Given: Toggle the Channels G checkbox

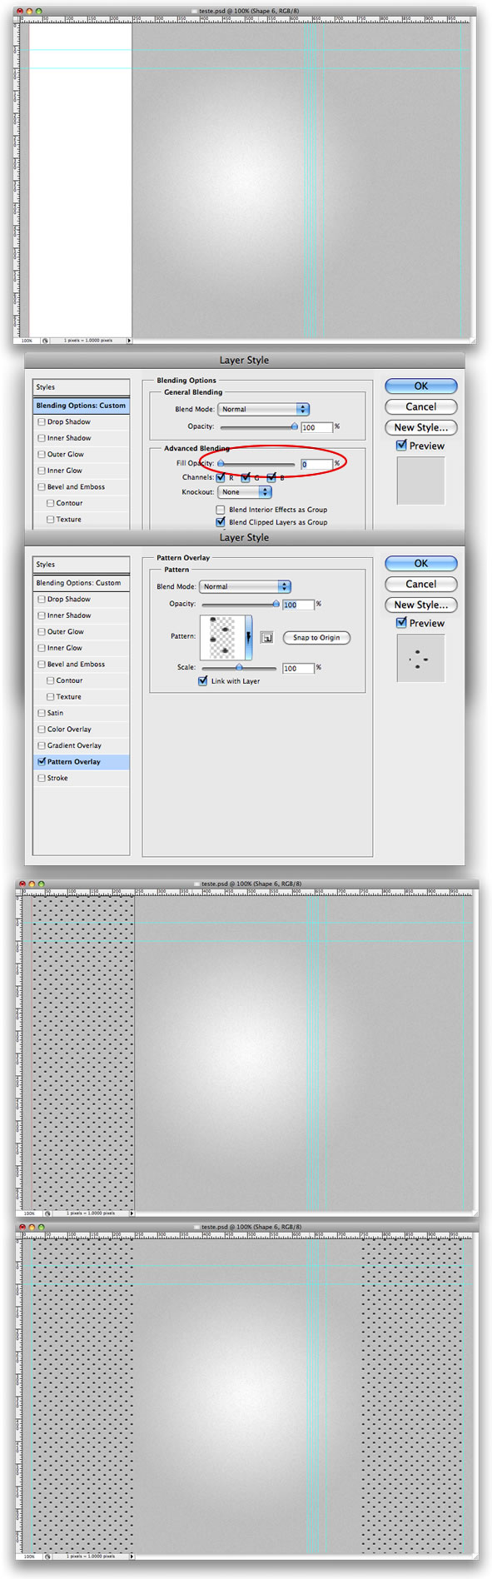Looking at the screenshot, I should tap(246, 477).
